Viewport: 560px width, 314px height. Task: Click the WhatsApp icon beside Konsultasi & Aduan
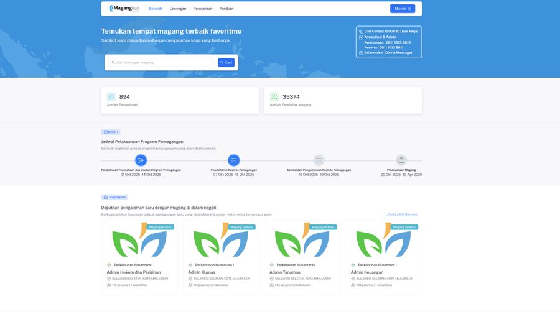coord(361,37)
